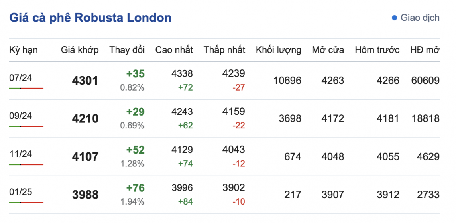
Task: Click the Thấp nhất column header
Action: point(224,50)
